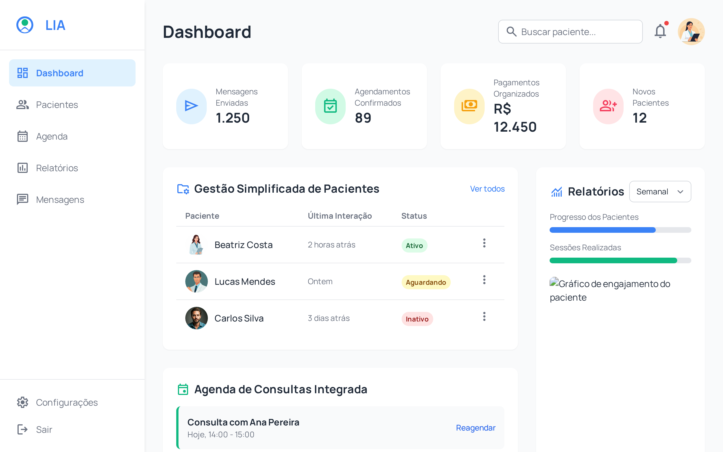Open the Agenda calendar icon
This screenshot has width=723, height=452.
coord(22,136)
